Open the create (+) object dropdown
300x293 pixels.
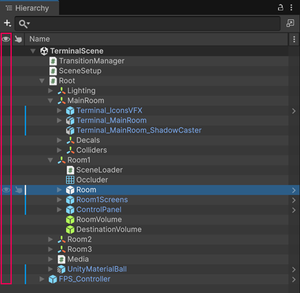[x=7, y=23]
